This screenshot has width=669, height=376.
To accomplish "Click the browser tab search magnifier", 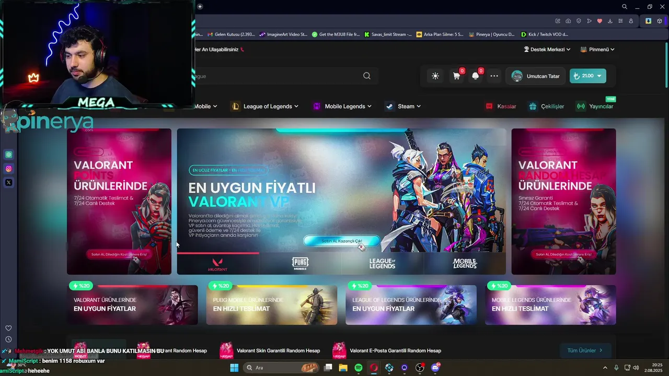I will point(625,7).
